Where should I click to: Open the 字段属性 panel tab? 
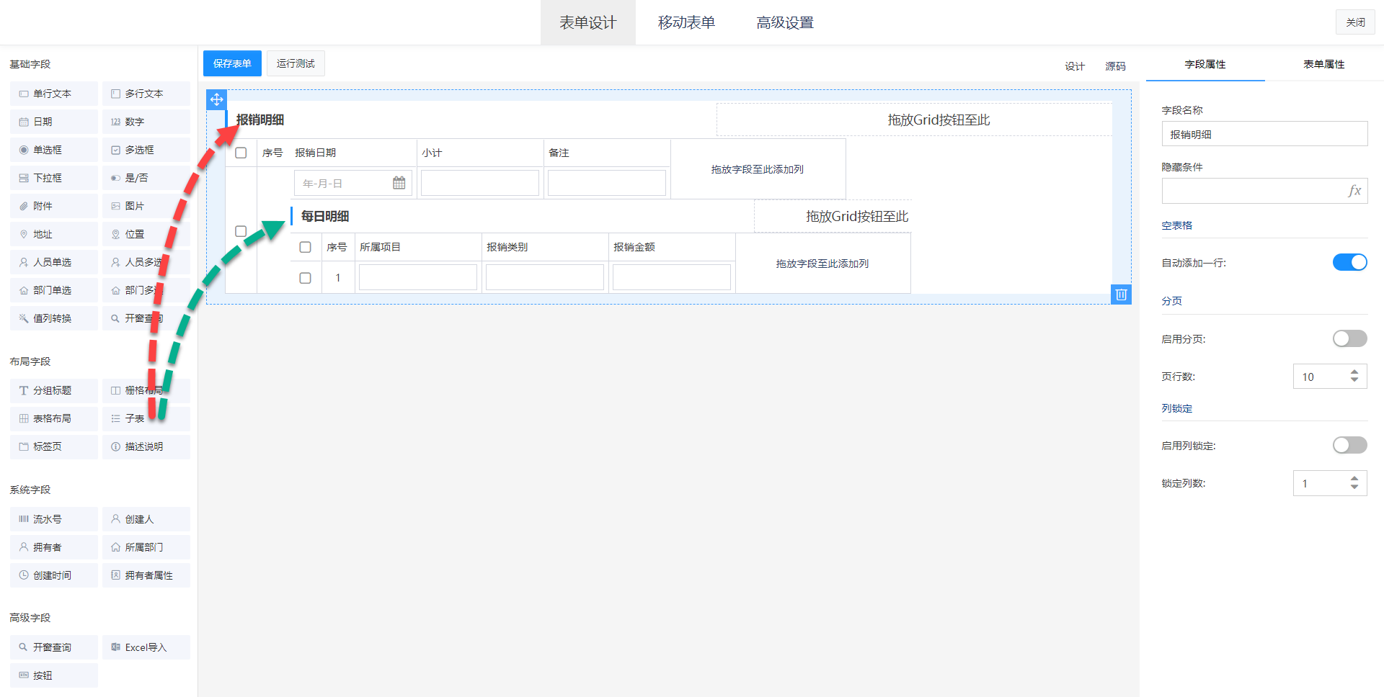coord(1205,64)
